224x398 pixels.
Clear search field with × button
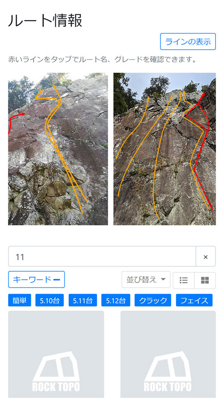206,257
